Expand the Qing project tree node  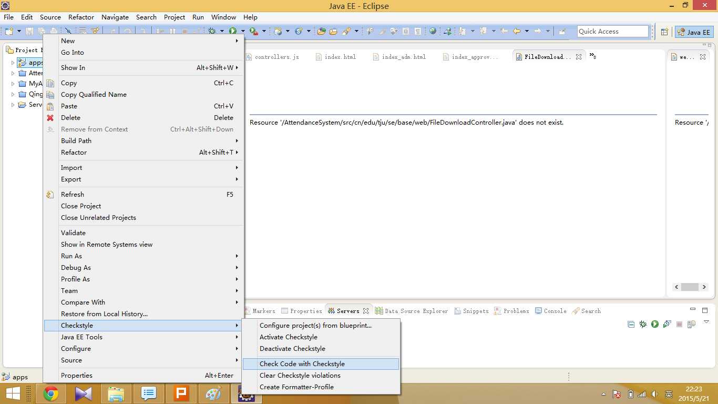tap(13, 94)
